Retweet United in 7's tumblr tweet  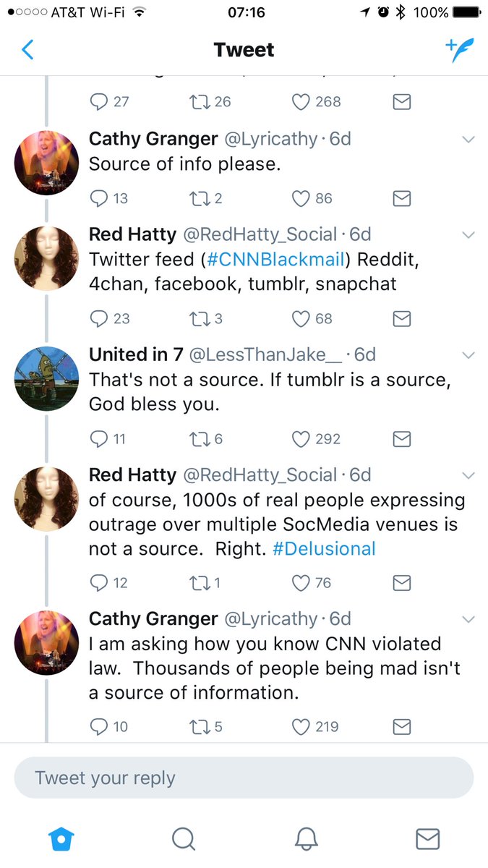coord(198,439)
